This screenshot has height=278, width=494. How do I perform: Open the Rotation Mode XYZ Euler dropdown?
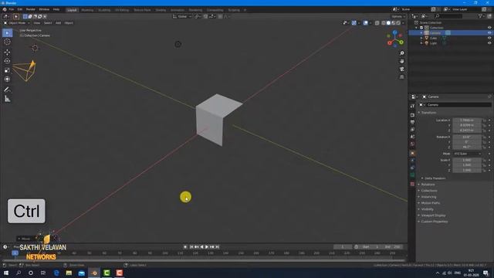[x=467, y=154]
